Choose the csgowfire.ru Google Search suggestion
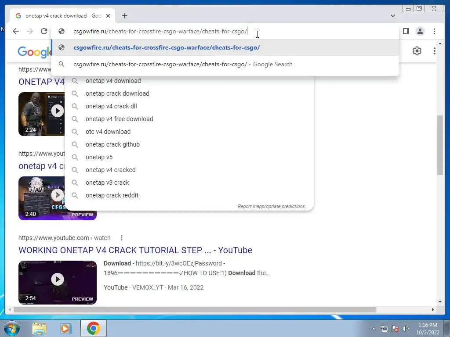The height and width of the screenshot is (337, 450). [225, 64]
